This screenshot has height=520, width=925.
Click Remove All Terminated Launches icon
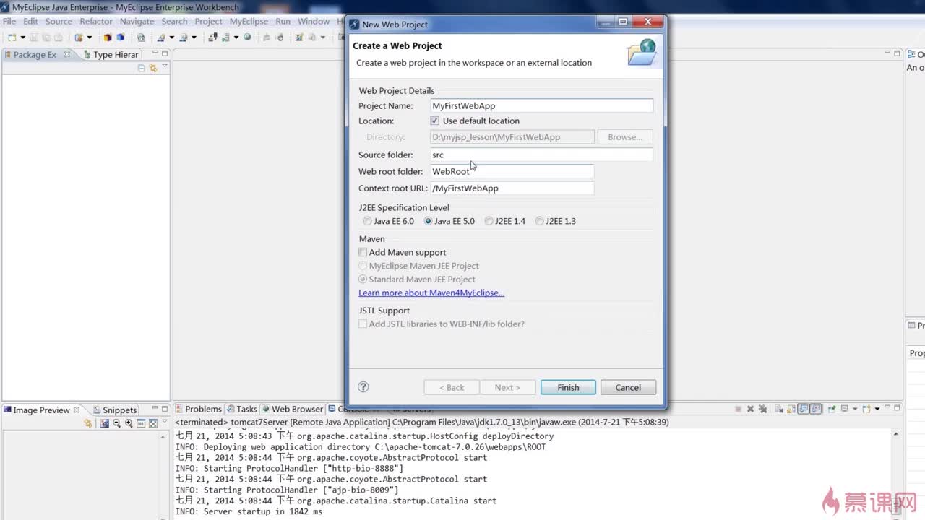coord(762,409)
